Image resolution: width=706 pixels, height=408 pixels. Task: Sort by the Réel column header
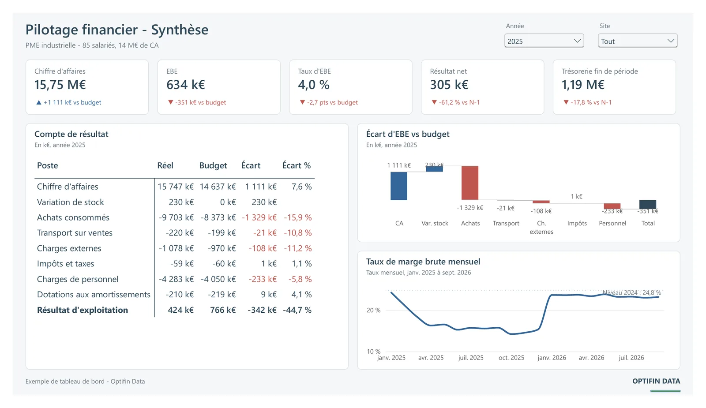pyautogui.click(x=165, y=165)
